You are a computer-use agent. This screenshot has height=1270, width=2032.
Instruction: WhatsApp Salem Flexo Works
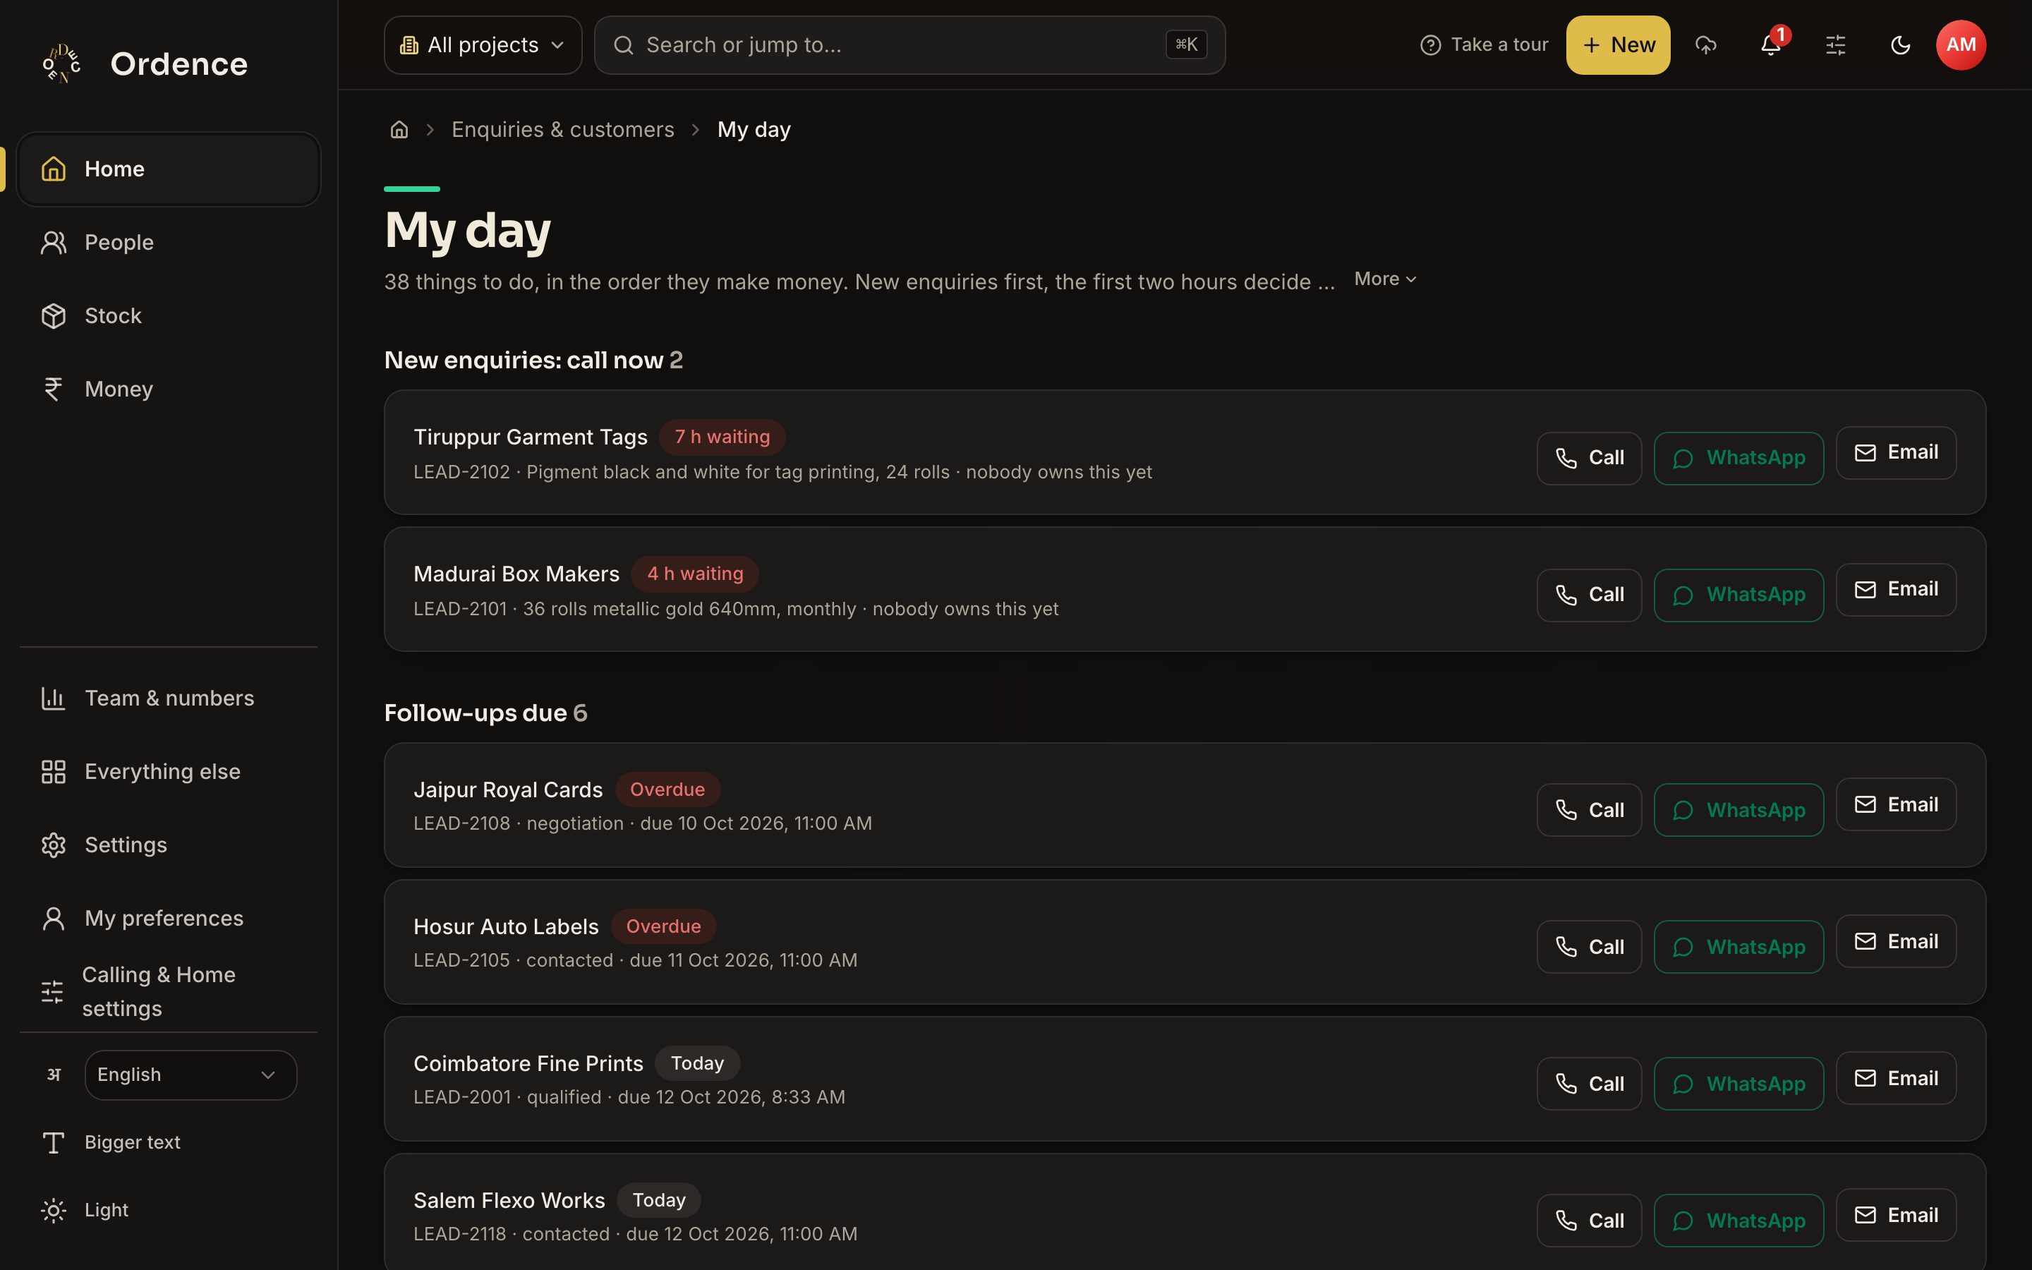[1738, 1221]
